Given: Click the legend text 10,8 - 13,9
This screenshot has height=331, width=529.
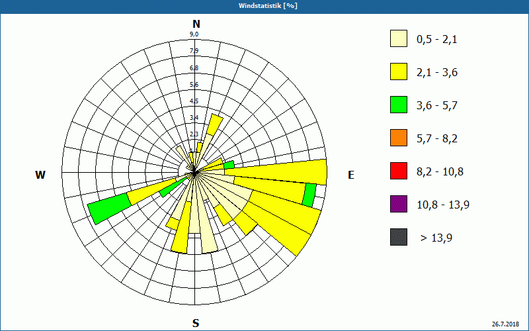Looking at the screenshot, I should pos(443,205).
